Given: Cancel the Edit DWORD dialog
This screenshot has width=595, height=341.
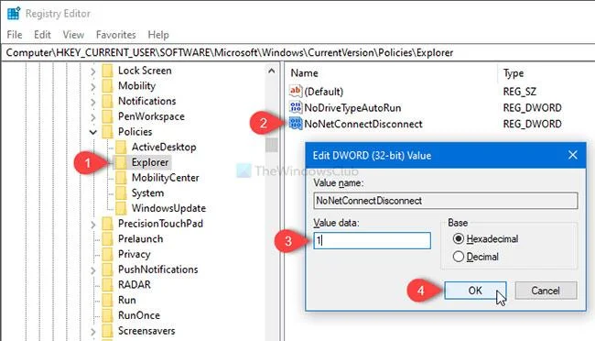Looking at the screenshot, I should coord(546,291).
